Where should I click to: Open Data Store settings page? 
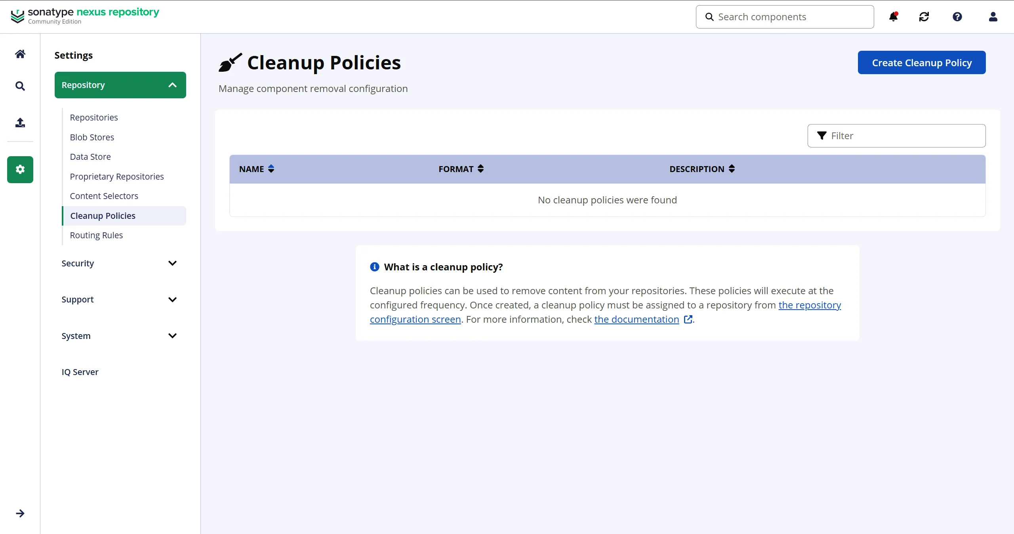(90, 157)
